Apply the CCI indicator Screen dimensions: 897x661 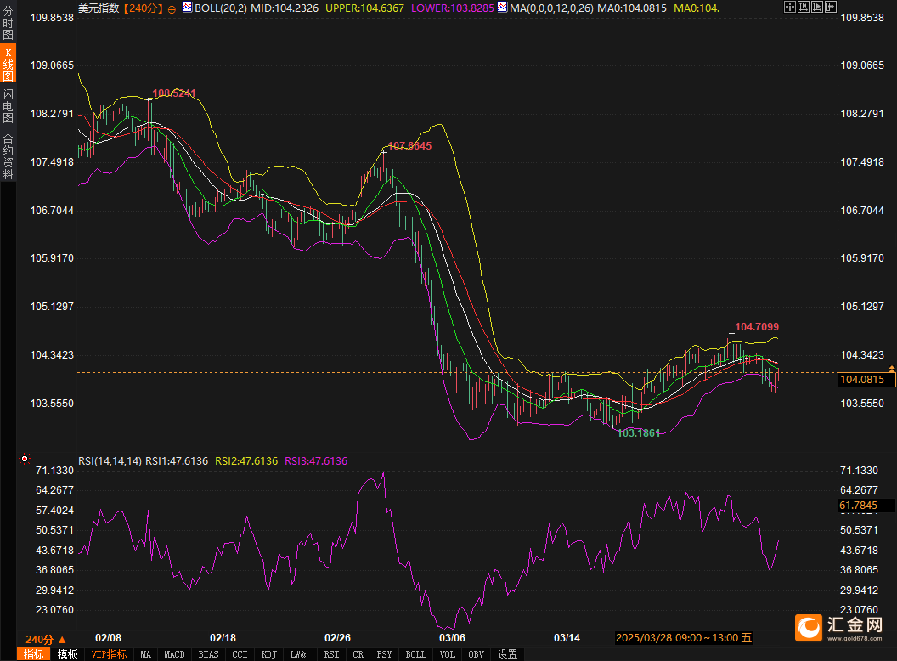pos(240,654)
